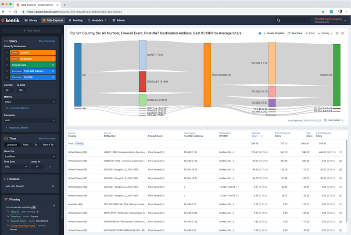Click Show Summary in Time panel
The image size is (351, 235).
coord(47,139)
